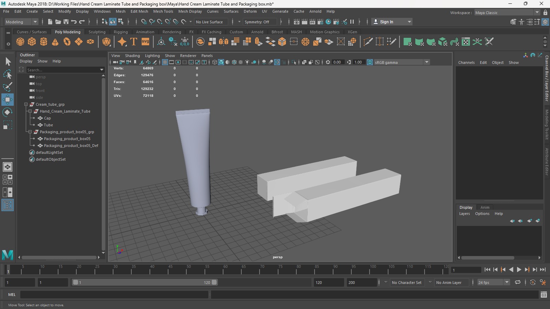Click the IPR render icon
Viewport: 550px width, 309px height.
pyautogui.click(x=312, y=22)
